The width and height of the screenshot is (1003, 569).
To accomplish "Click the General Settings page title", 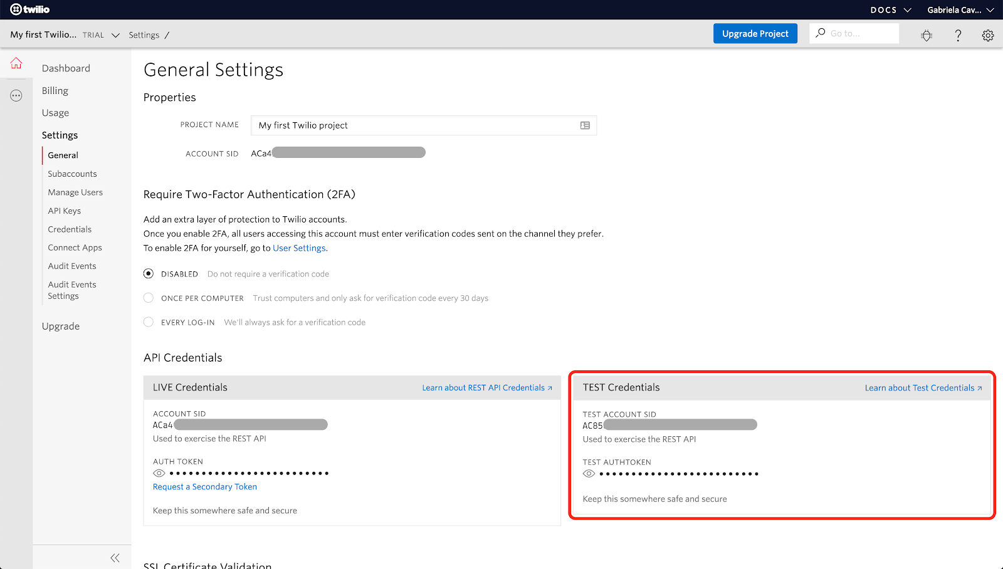I will pos(213,70).
